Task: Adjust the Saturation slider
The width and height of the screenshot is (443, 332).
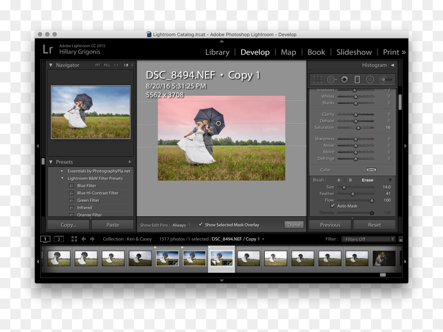Action: tap(358, 128)
